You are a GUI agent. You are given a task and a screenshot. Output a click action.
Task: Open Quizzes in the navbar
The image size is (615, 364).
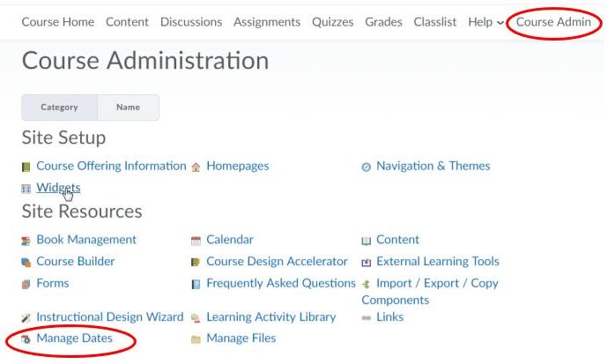332,22
